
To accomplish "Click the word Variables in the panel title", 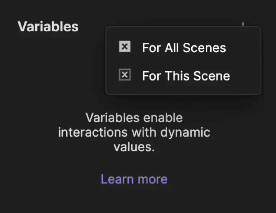I will tap(48, 26).
